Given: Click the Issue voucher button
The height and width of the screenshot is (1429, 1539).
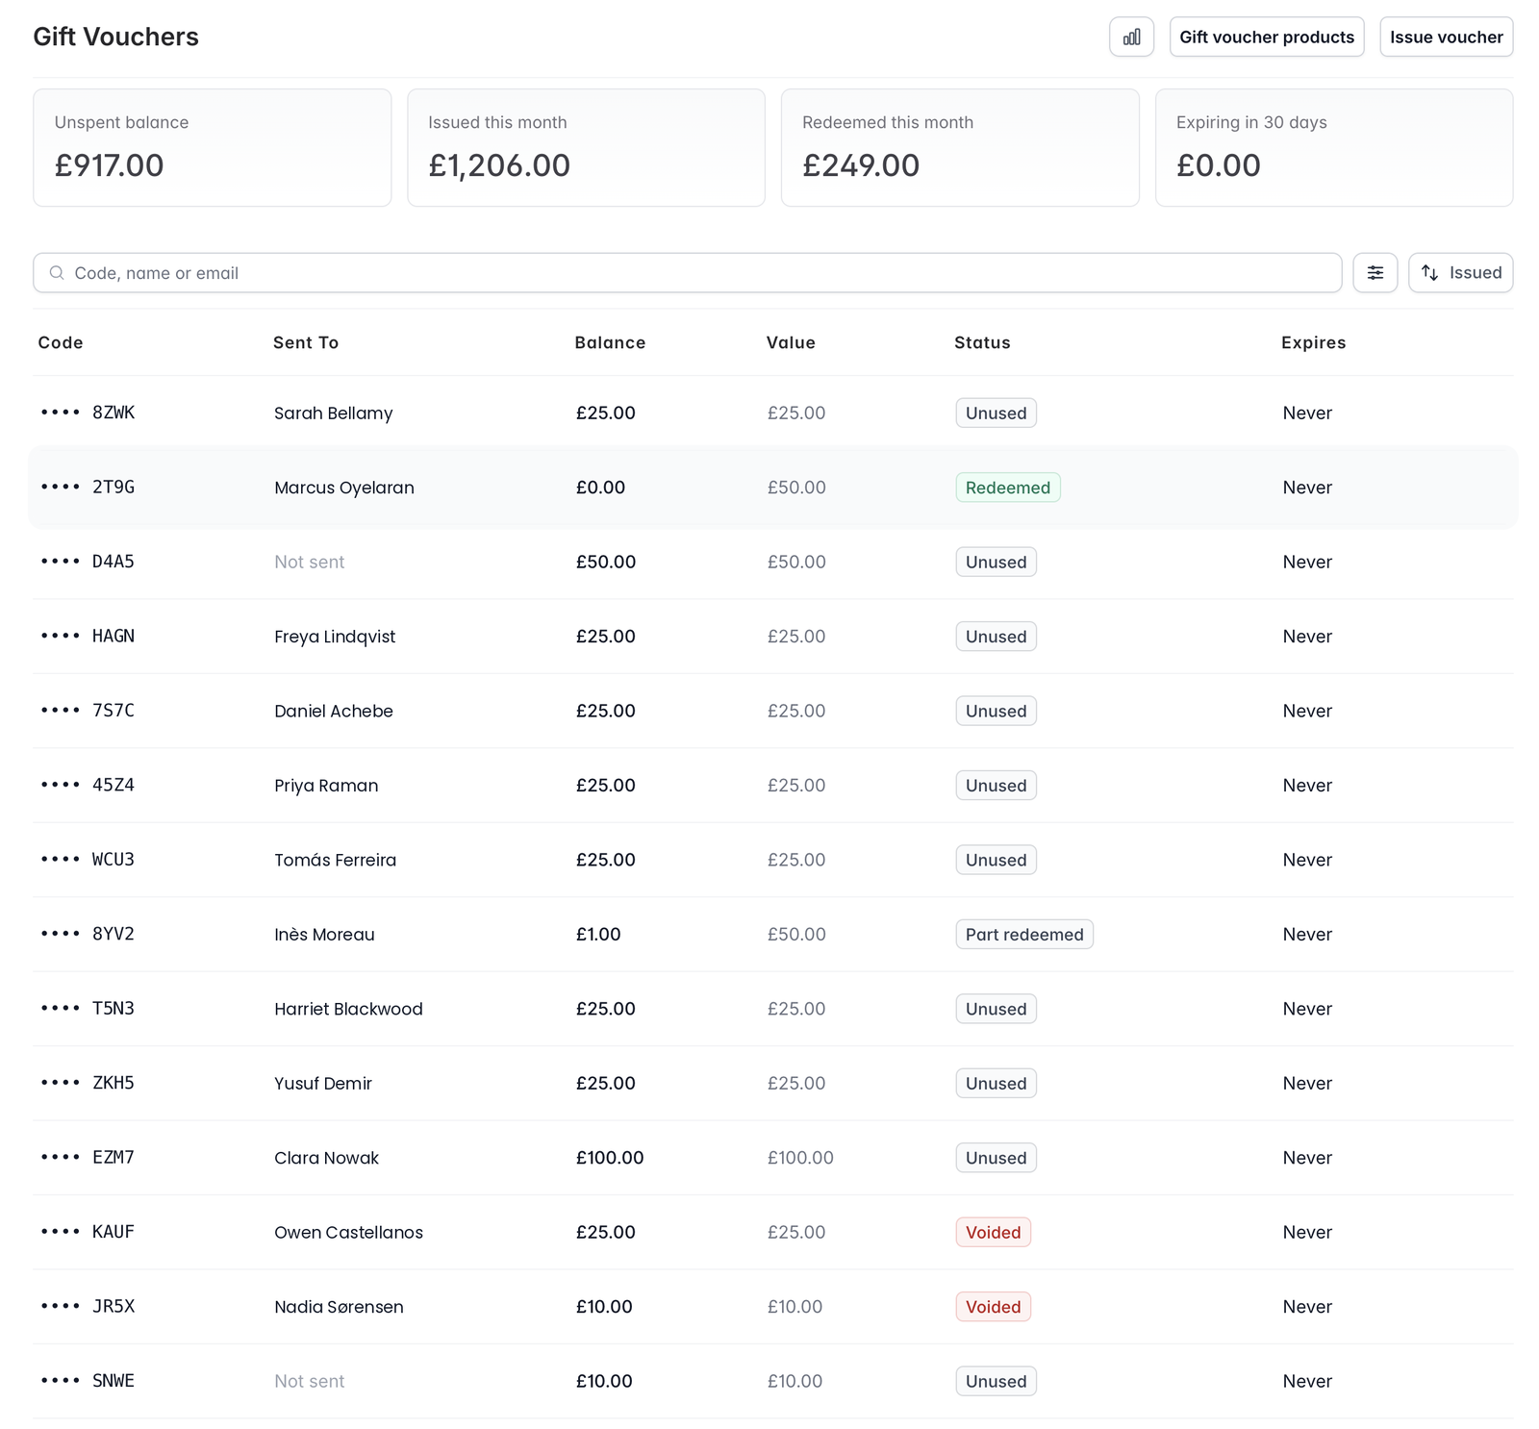Looking at the screenshot, I should tap(1446, 37).
